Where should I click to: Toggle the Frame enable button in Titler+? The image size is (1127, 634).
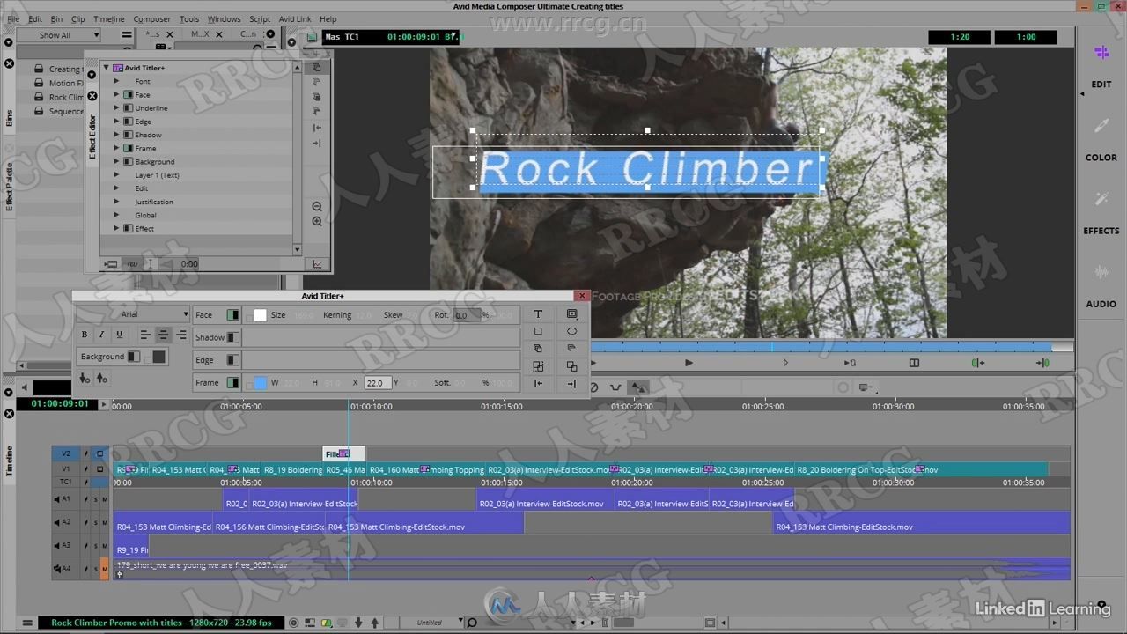[x=233, y=383]
